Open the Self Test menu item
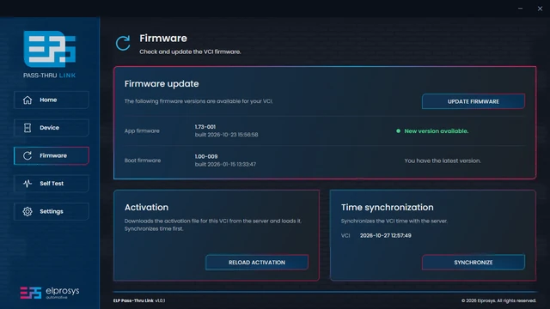This screenshot has height=309, width=550. [52, 183]
